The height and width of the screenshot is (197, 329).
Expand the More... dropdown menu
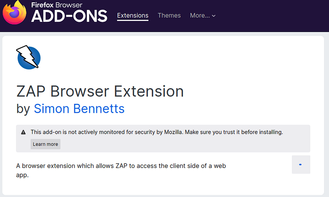coord(203,16)
